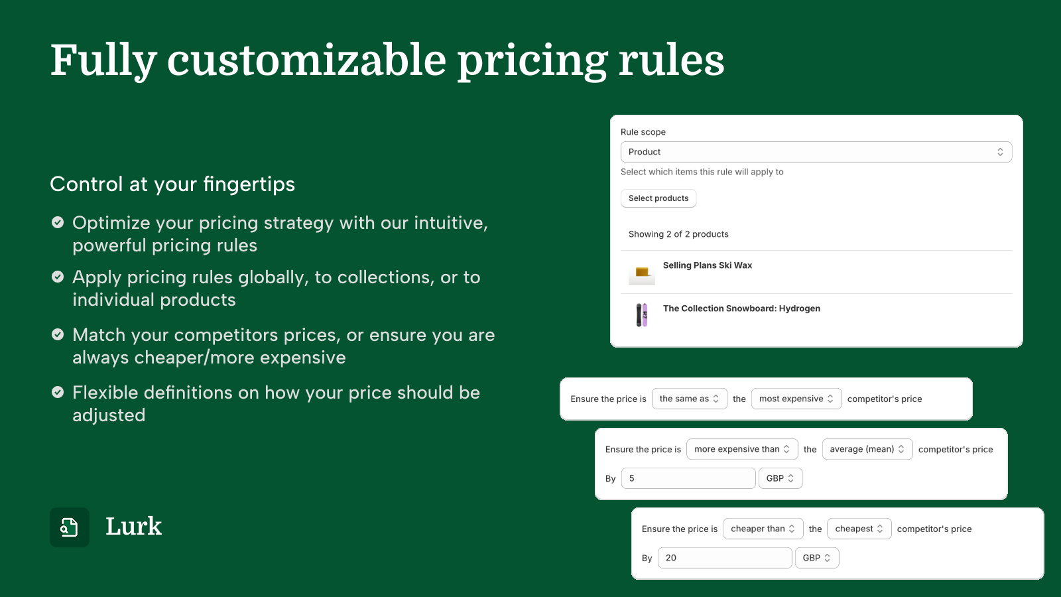Click the checkmark icon beside Match your competitors
Screen dimensions: 1061x597
(58, 334)
